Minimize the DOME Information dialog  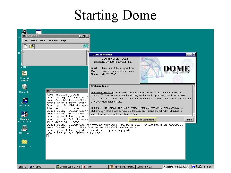tap(187, 54)
